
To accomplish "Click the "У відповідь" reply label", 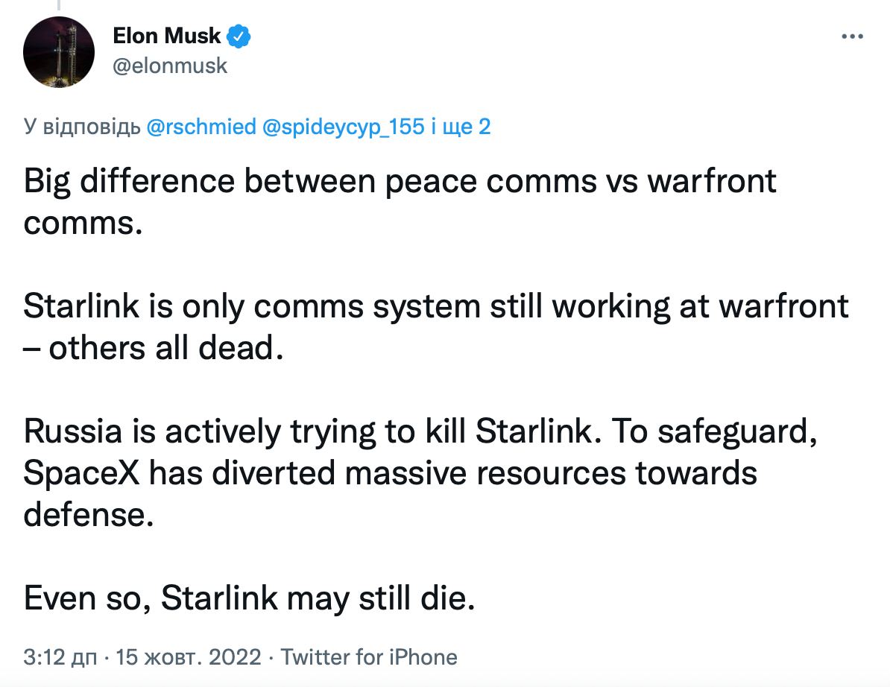I will 82,127.
